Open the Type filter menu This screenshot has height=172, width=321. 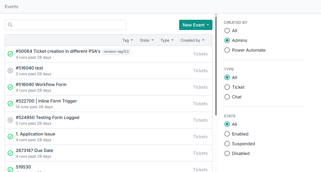(x=167, y=40)
